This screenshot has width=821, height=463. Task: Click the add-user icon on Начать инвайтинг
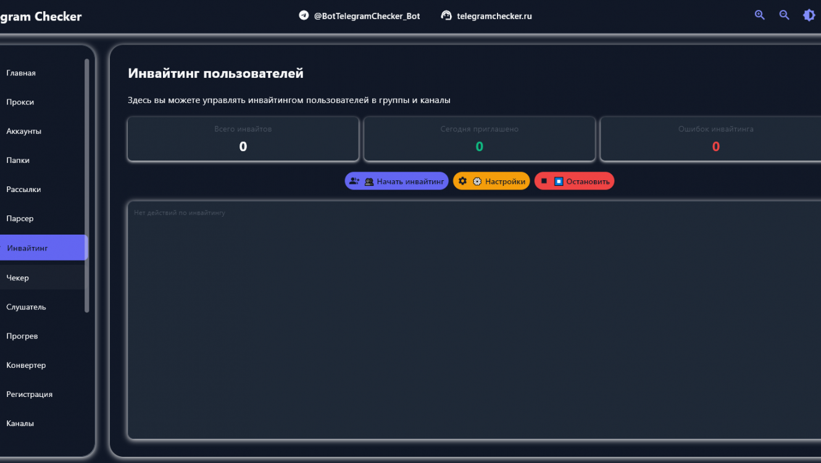point(354,181)
